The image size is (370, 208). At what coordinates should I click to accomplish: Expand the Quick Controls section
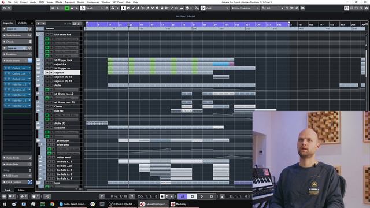pyautogui.click(x=17, y=182)
